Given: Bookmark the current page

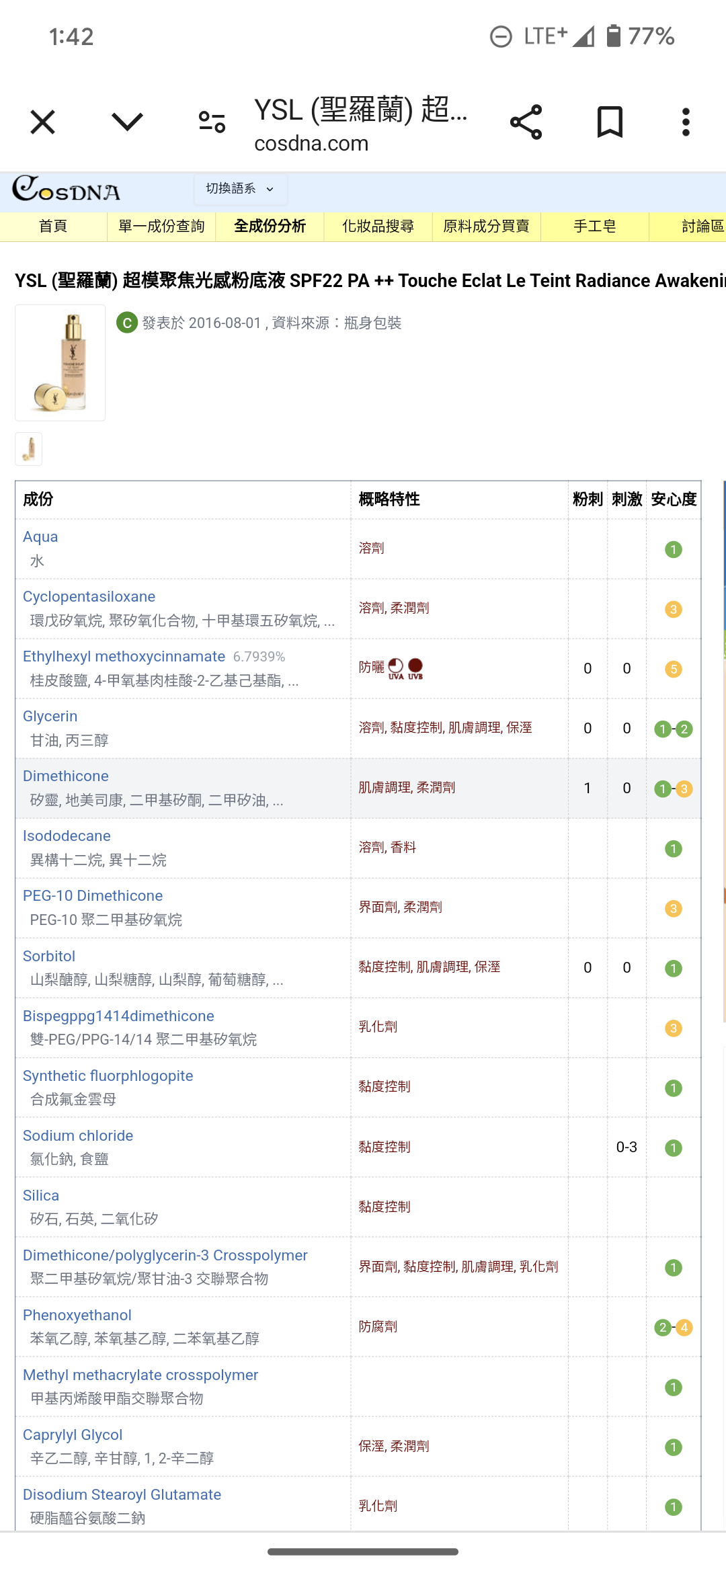Looking at the screenshot, I should (x=610, y=122).
